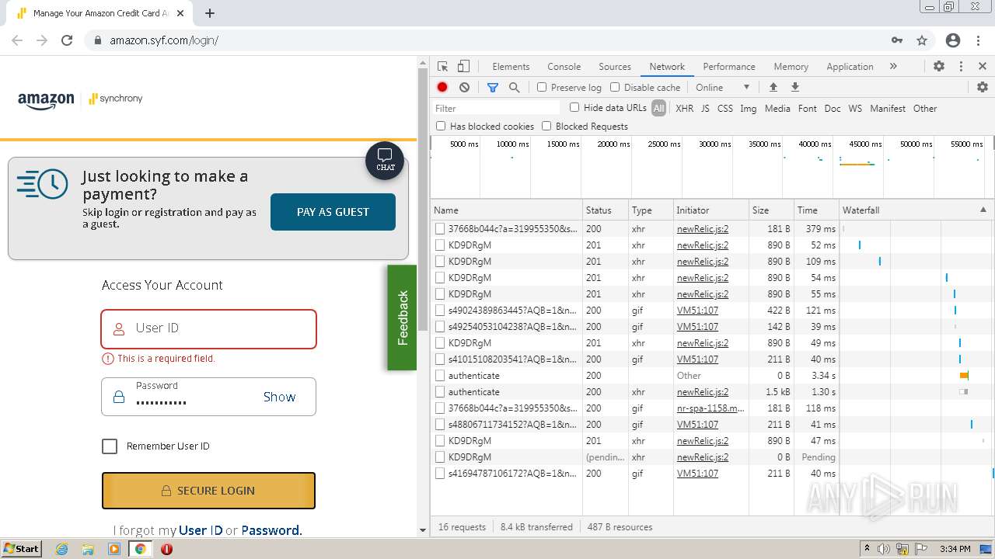Toggle the device toolbar icon
This screenshot has height=559, width=995.
coord(463,67)
